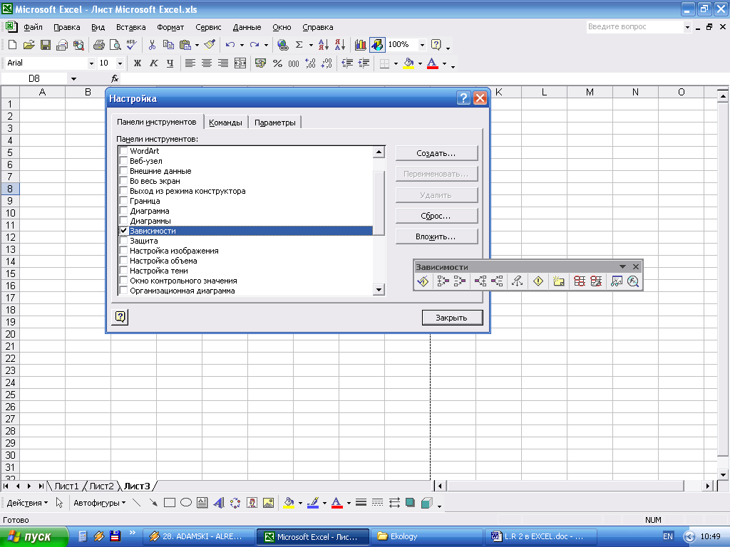The image size is (730, 547).
Task: Click the AutoSum sigma icon
Action: coord(299,45)
